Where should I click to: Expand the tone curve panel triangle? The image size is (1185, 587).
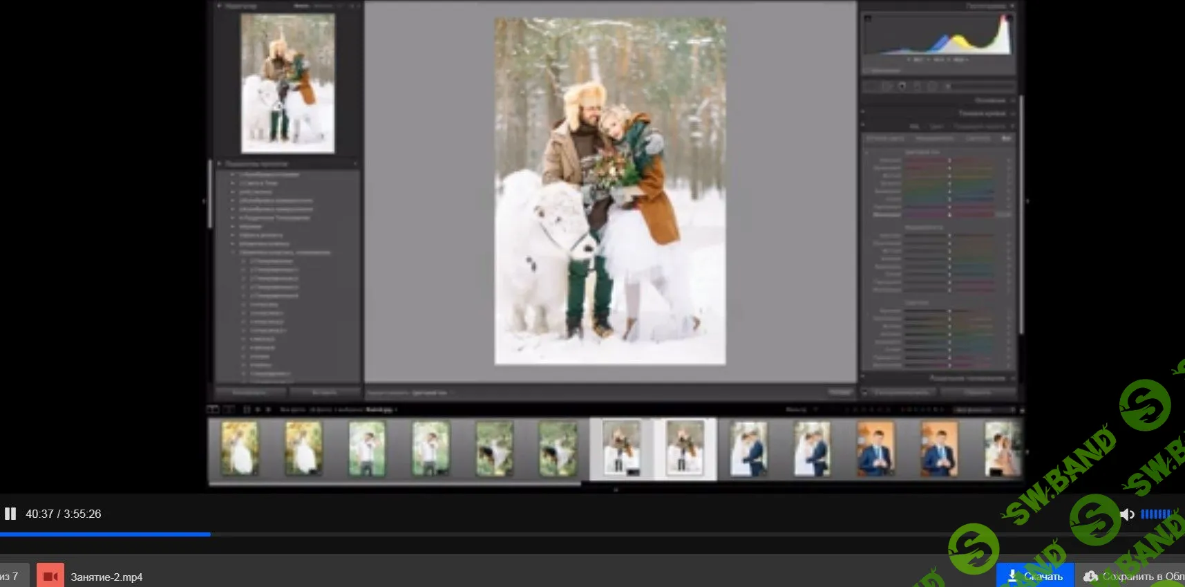tap(1013, 113)
